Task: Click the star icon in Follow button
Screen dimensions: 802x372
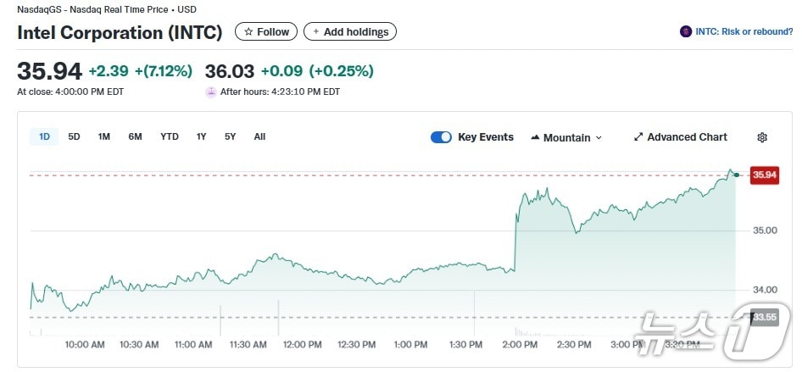Action: coord(248,32)
